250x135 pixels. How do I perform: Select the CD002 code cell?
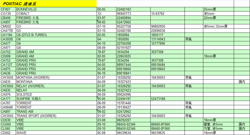pyautogui.click(x=8, y=133)
